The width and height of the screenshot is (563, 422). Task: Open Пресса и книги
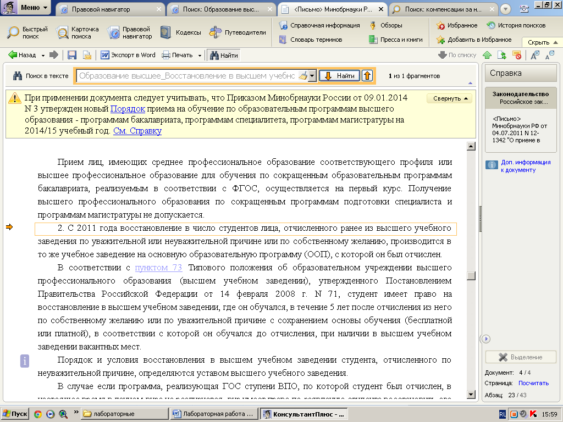click(x=396, y=40)
